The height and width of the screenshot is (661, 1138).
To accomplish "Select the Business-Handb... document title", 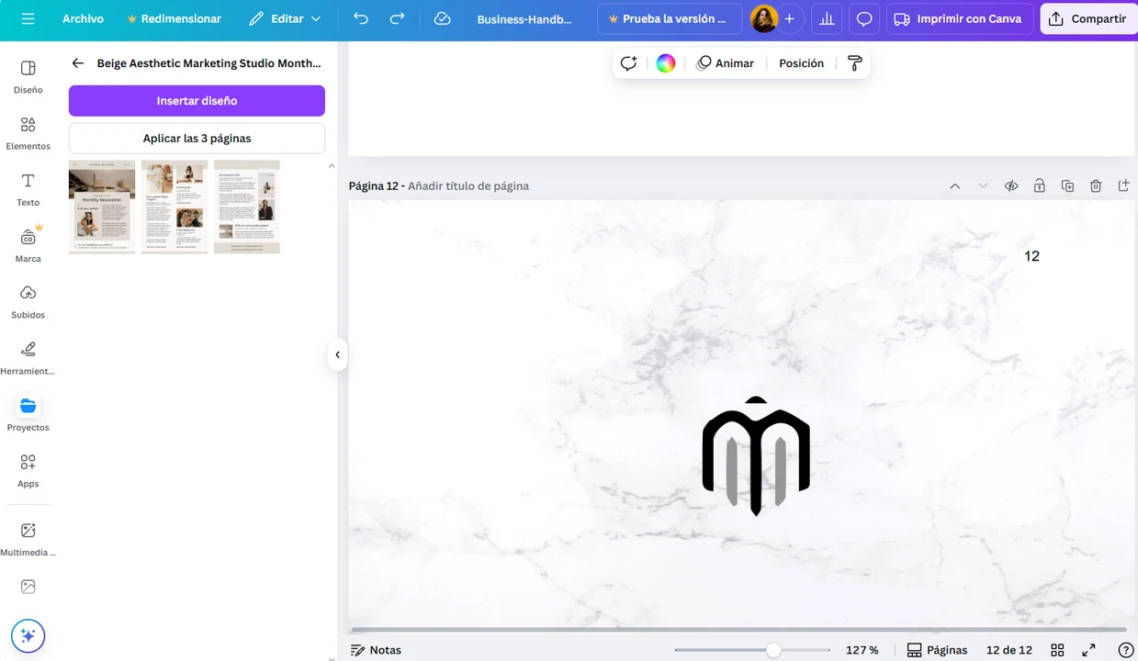I will pyautogui.click(x=524, y=18).
